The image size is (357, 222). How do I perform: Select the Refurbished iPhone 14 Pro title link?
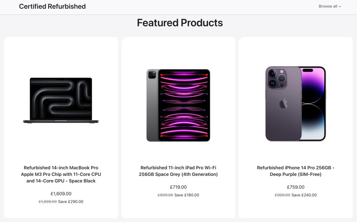click(x=296, y=171)
